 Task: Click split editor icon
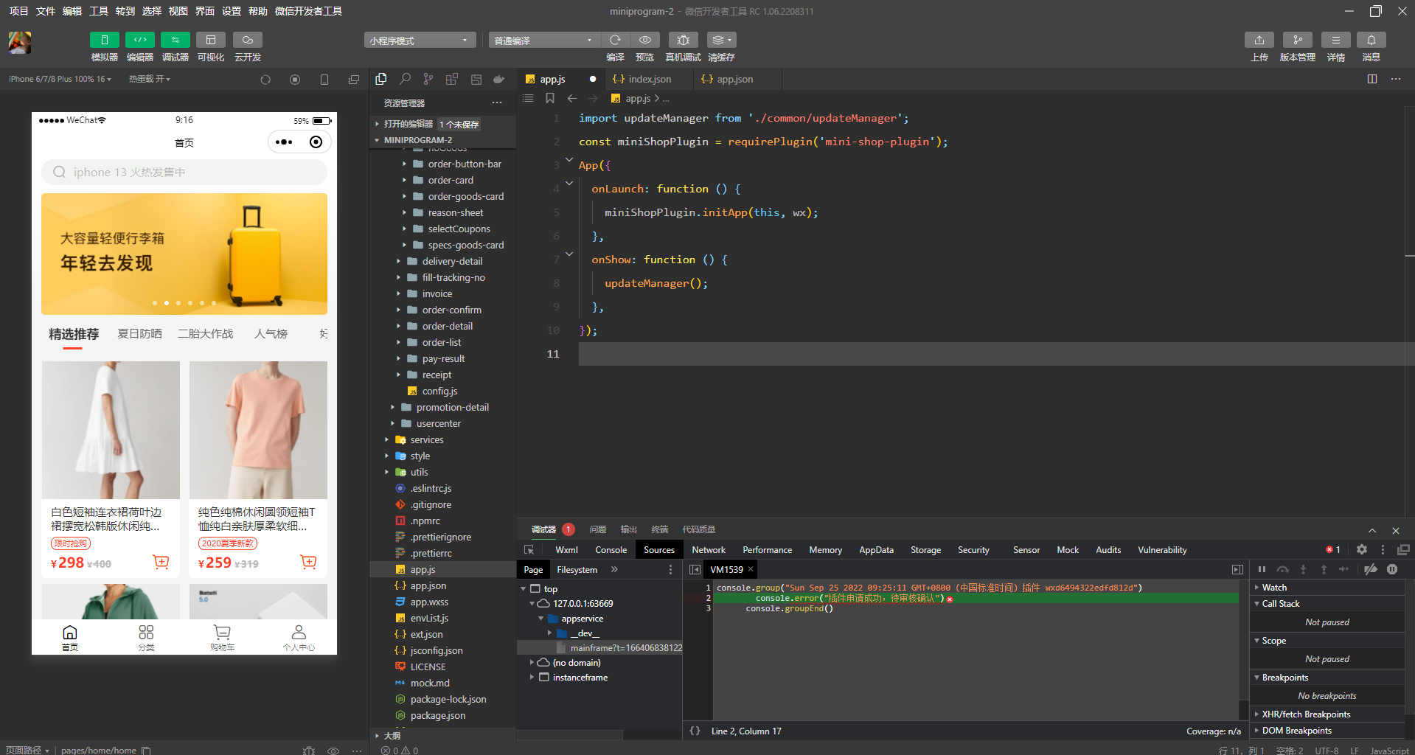coord(1372,79)
